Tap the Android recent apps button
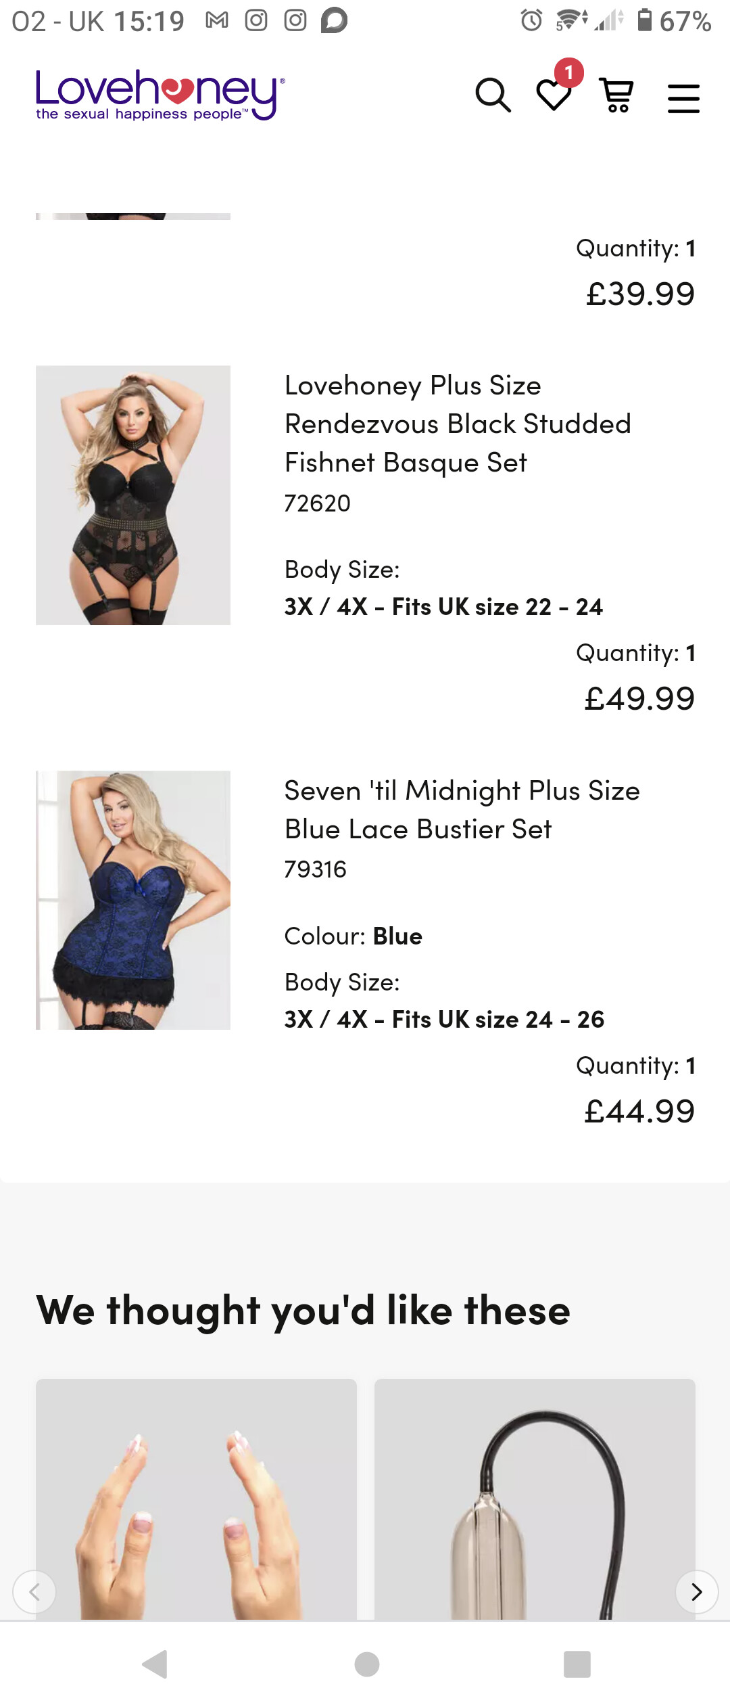730x1705 pixels. [577, 1664]
